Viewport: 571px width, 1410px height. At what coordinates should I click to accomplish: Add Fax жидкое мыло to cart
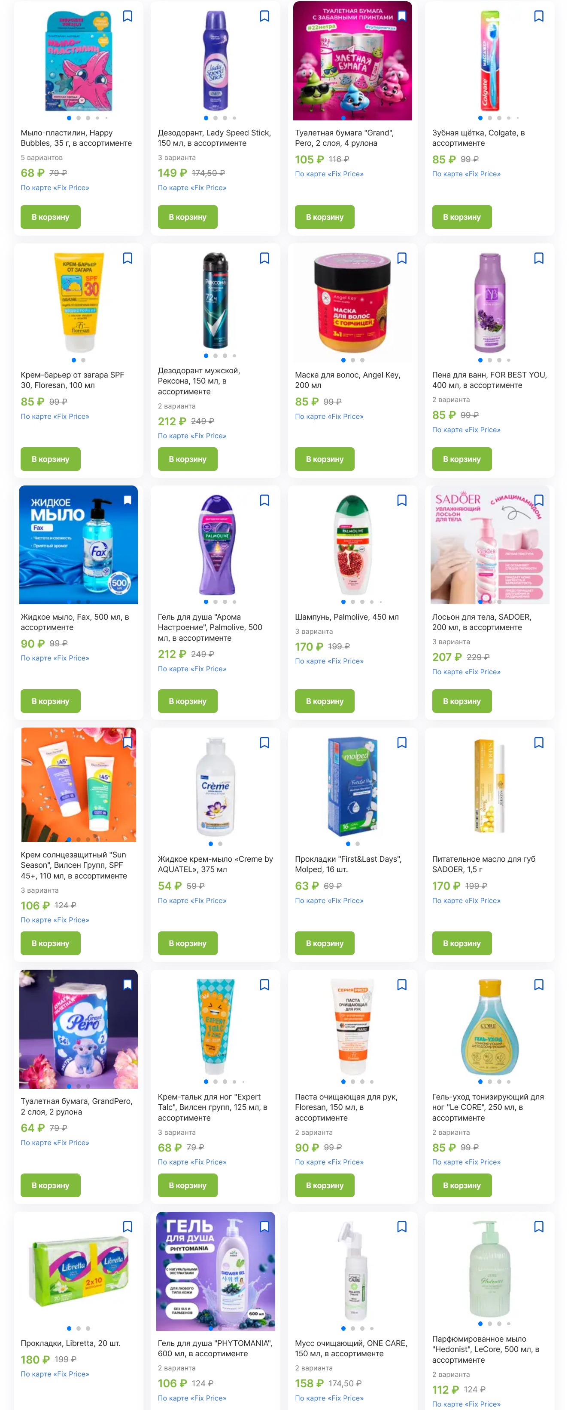(x=50, y=701)
